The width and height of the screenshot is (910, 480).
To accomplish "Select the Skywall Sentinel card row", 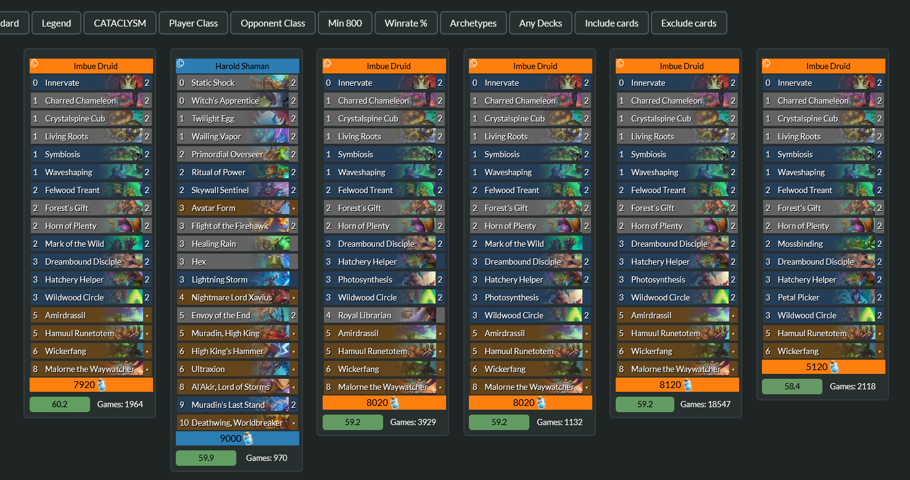I will pyautogui.click(x=238, y=190).
